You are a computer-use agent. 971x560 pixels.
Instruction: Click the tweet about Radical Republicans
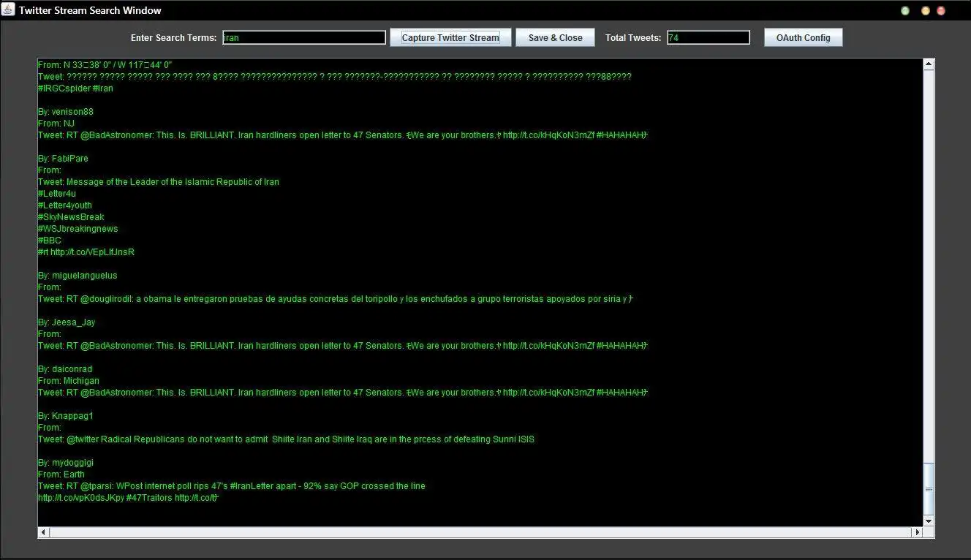[x=286, y=439]
